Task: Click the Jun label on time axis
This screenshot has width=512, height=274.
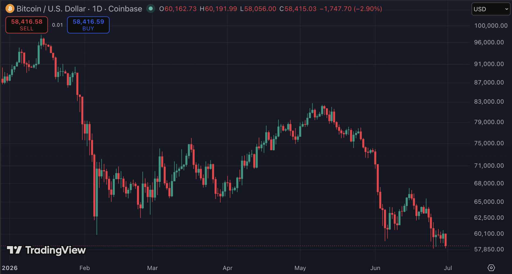Action: pos(375,268)
